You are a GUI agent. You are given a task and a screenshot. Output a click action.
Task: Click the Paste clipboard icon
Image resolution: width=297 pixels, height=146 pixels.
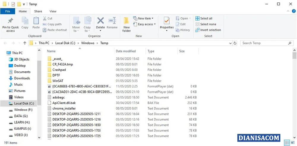click(36, 20)
